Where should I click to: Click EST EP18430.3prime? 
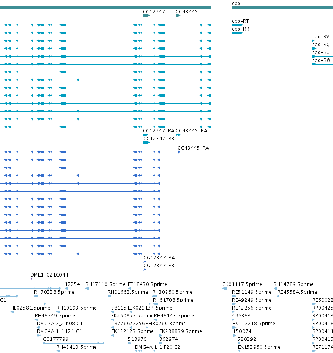pos(147,284)
